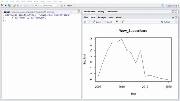Minimize the Plots pane
This screenshot has width=180, height=101.
click(173, 18)
